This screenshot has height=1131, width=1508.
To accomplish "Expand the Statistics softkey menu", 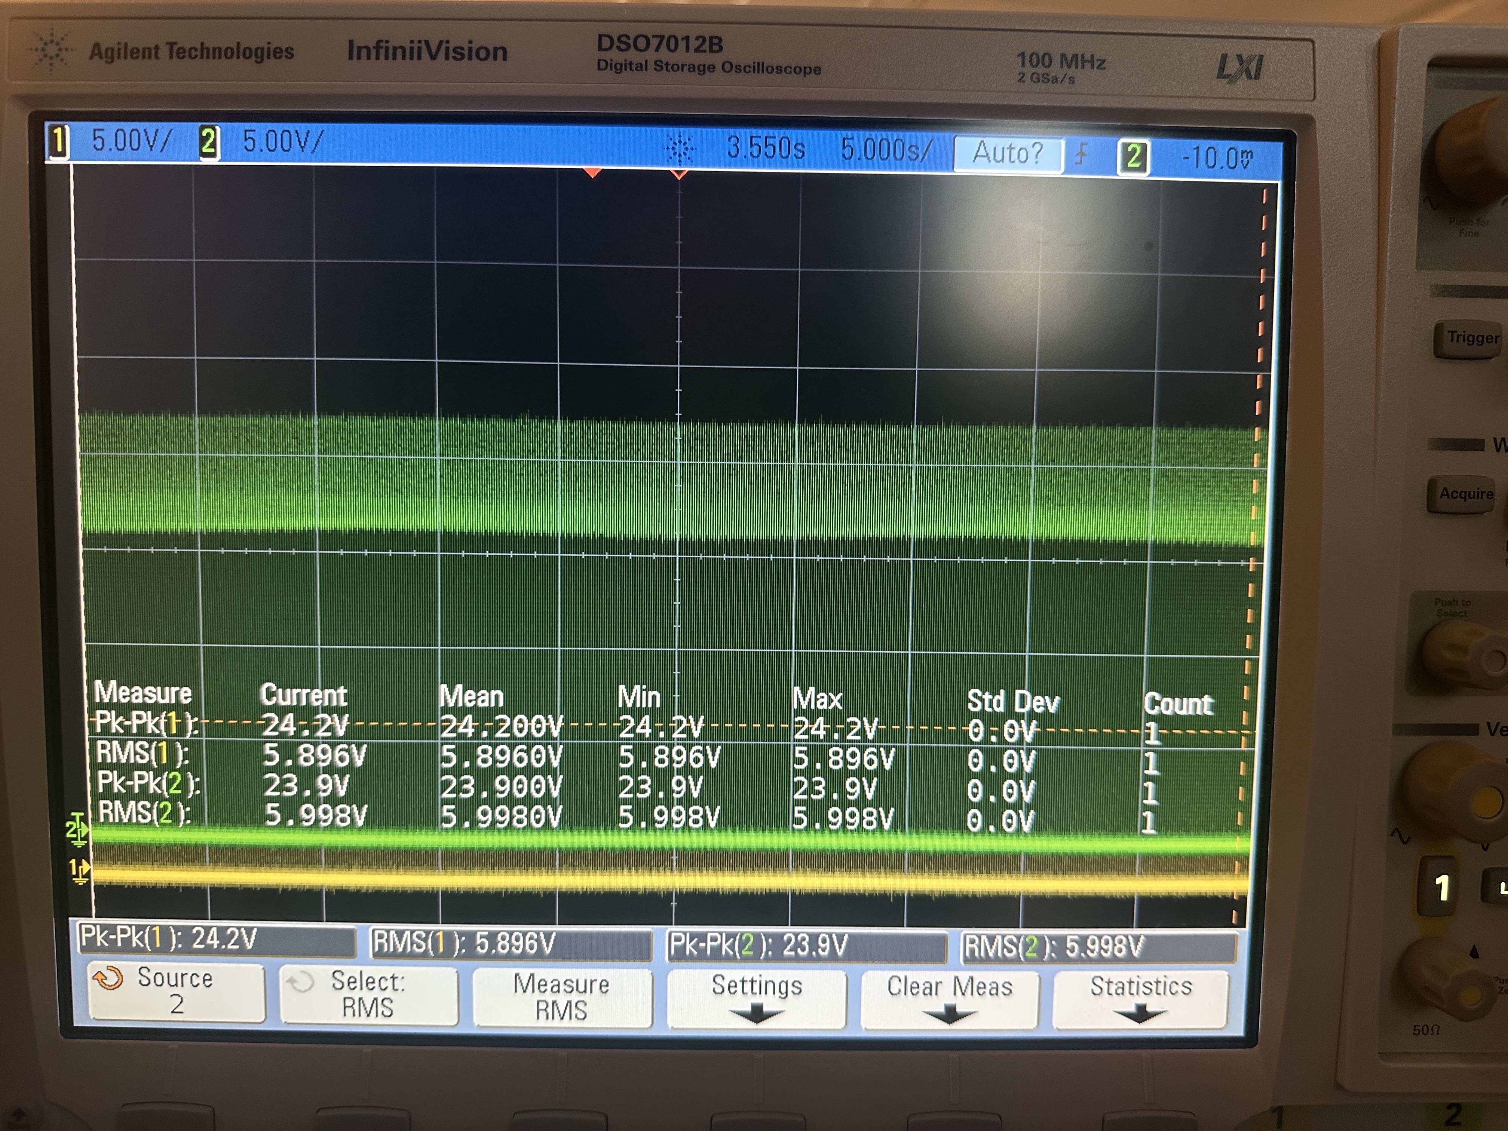I will coord(1141,999).
